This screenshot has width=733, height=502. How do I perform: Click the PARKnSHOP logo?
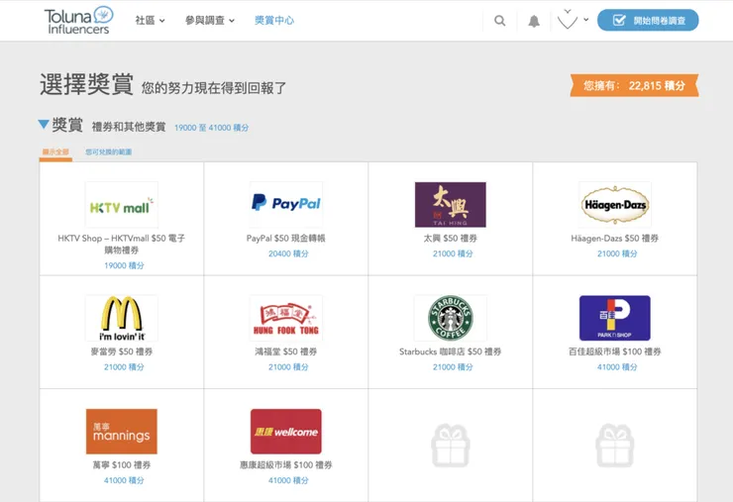click(x=615, y=318)
